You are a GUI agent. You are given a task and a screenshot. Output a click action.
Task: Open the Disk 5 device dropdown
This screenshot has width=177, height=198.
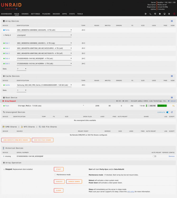[44, 64]
